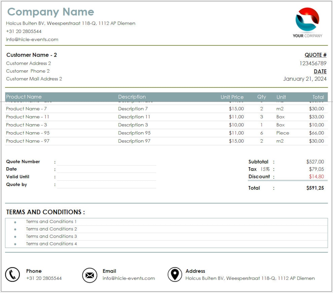Click the Unit column header
The height and width of the screenshot is (293, 333).
281,97
